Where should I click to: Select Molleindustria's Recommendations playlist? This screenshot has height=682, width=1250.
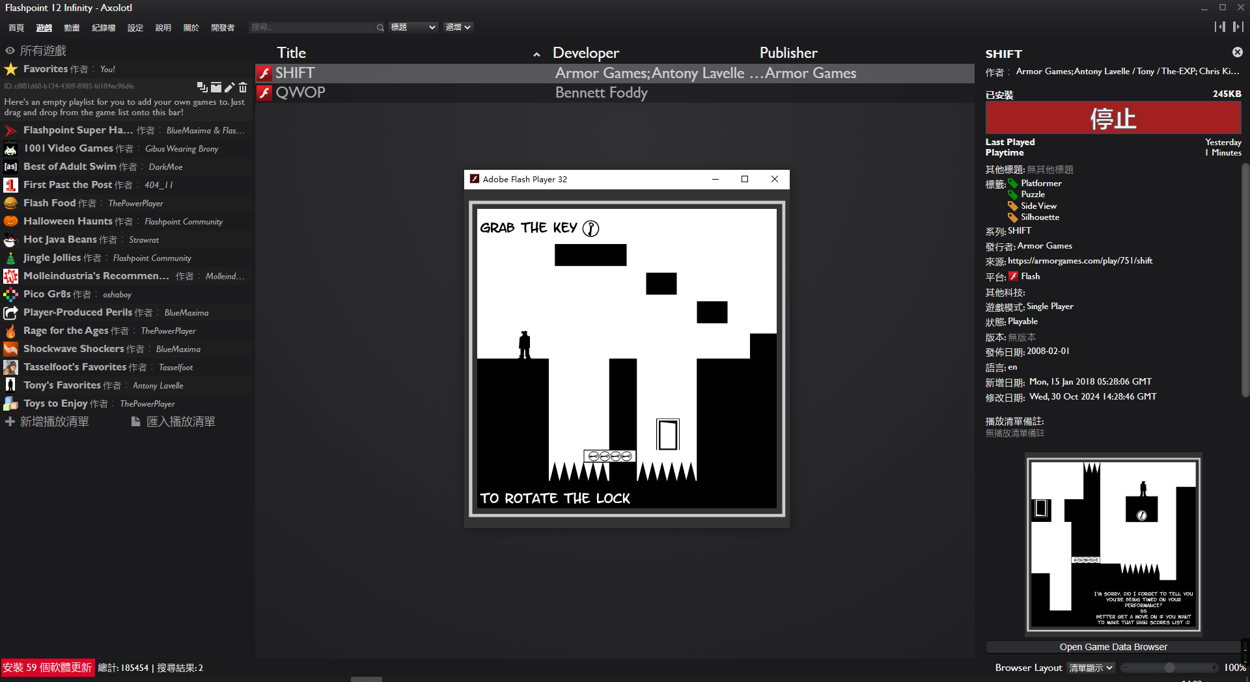point(127,276)
